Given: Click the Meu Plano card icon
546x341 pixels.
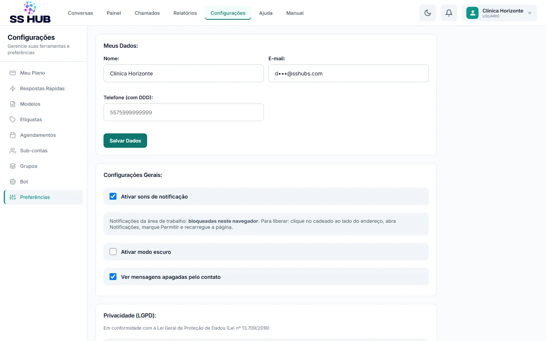Looking at the screenshot, I should click(x=13, y=73).
